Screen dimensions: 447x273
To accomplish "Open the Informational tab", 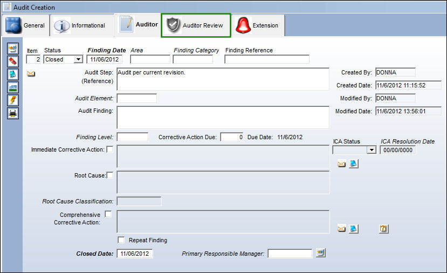I will pyautogui.click(x=82, y=25).
